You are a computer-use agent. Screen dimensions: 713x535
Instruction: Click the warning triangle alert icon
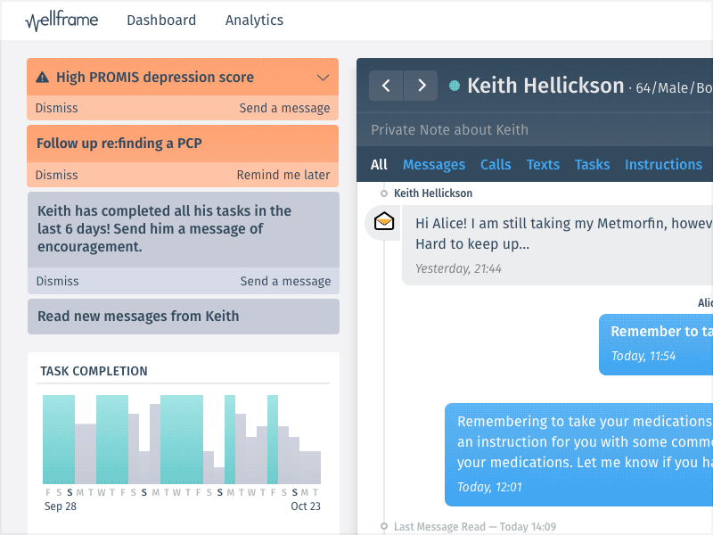point(42,78)
